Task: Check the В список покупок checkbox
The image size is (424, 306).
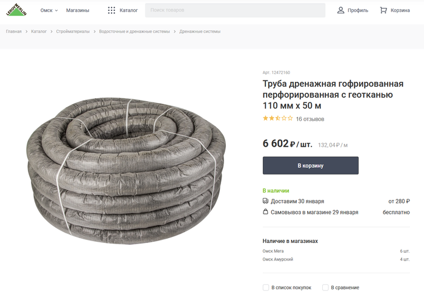Action: [x=266, y=288]
